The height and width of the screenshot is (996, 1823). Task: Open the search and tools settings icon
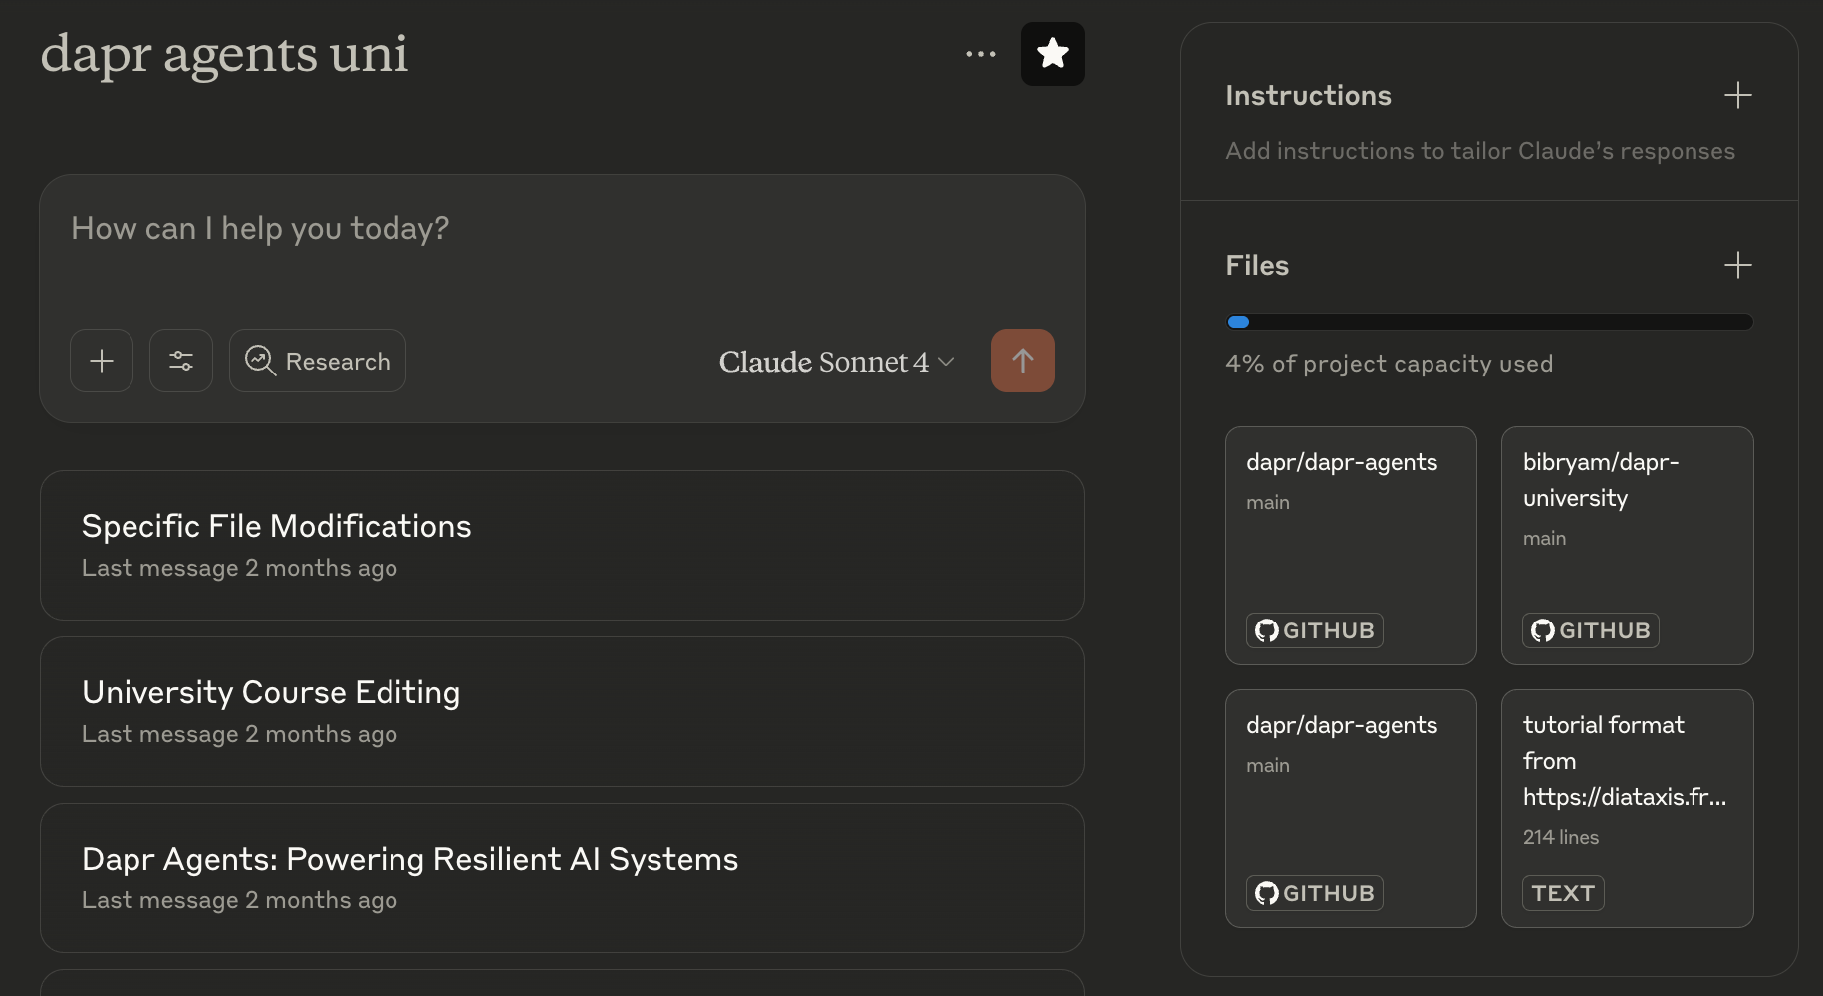click(x=181, y=361)
